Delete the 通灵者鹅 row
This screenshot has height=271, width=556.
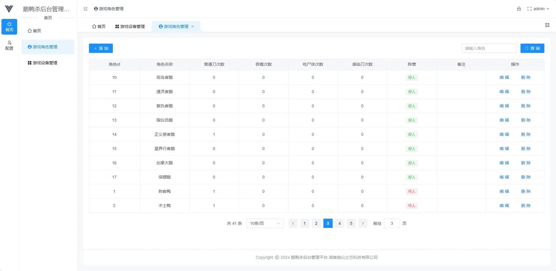[526, 92]
